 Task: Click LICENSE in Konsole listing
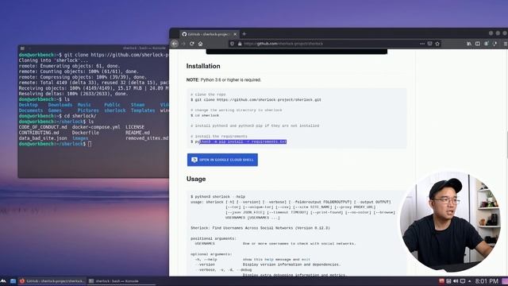[135, 127]
